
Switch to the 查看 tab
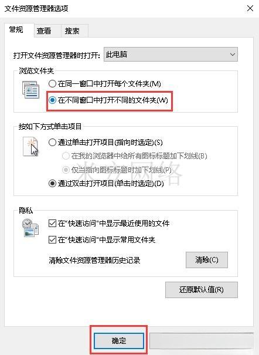[x=44, y=31]
